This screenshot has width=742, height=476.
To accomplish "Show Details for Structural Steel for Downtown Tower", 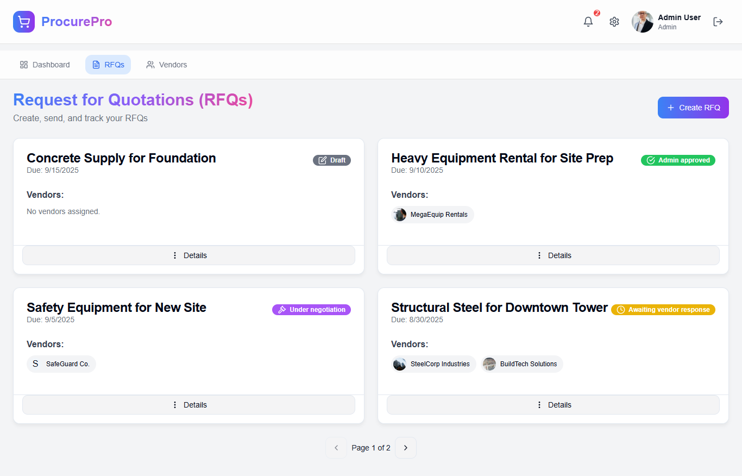I will [x=553, y=405].
